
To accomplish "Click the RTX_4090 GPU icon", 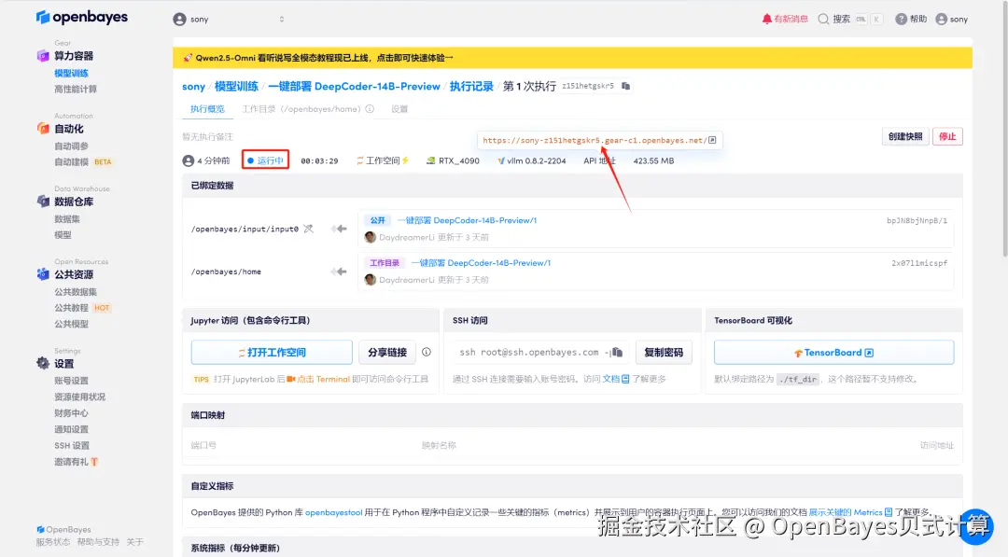I will tap(430, 160).
